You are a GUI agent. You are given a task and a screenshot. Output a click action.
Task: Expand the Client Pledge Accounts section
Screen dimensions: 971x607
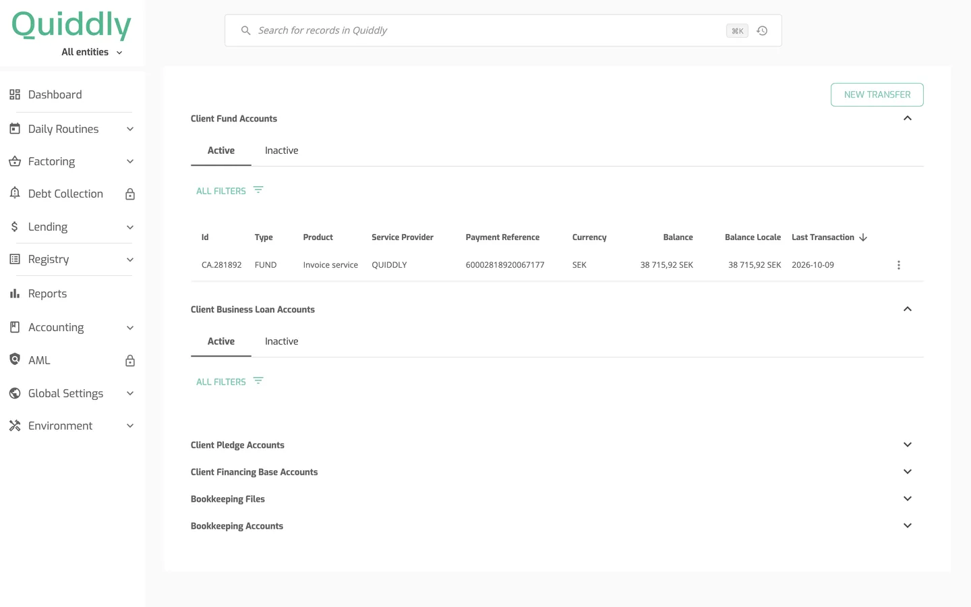[908, 444]
